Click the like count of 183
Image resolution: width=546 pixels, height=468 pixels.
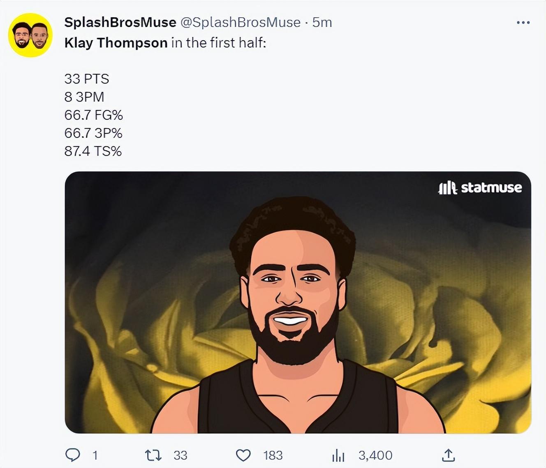273,455
